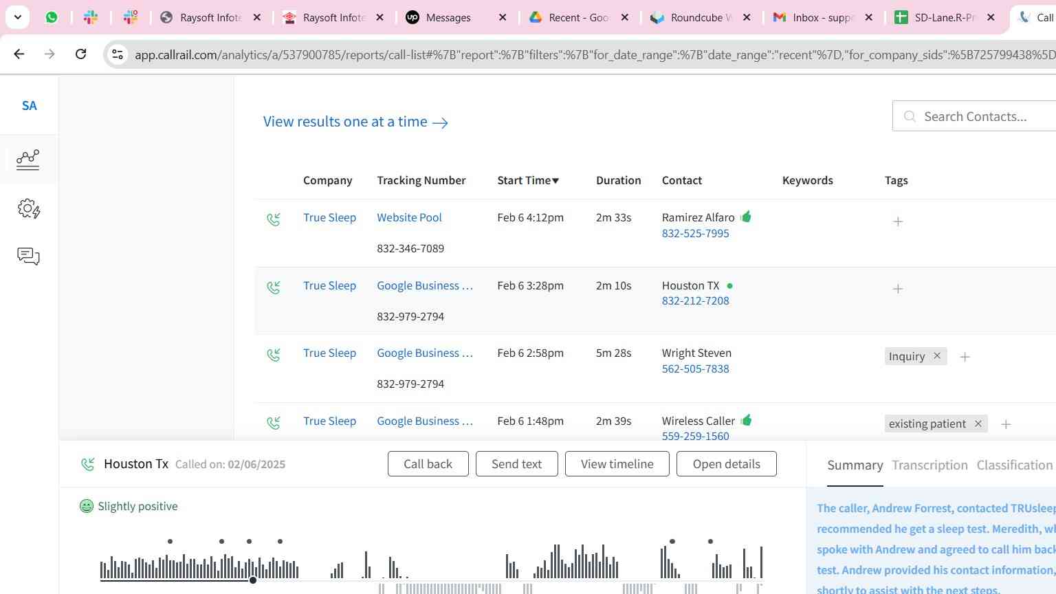This screenshot has height=594, width=1056.
Task: Click the call icon beside Houston Tx in player
Action: pos(88,464)
